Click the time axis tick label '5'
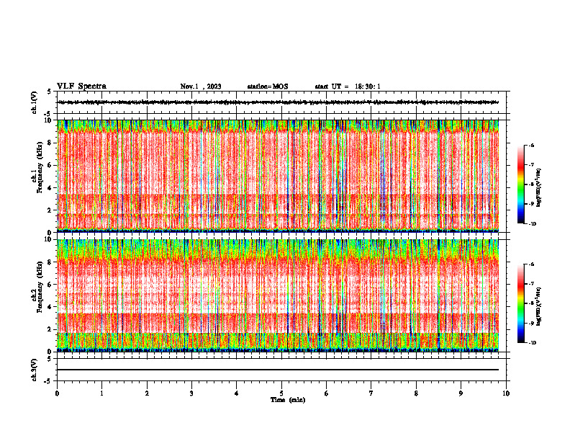Image resolution: width=570 pixels, height=441 pixels. pyautogui.click(x=281, y=393)
